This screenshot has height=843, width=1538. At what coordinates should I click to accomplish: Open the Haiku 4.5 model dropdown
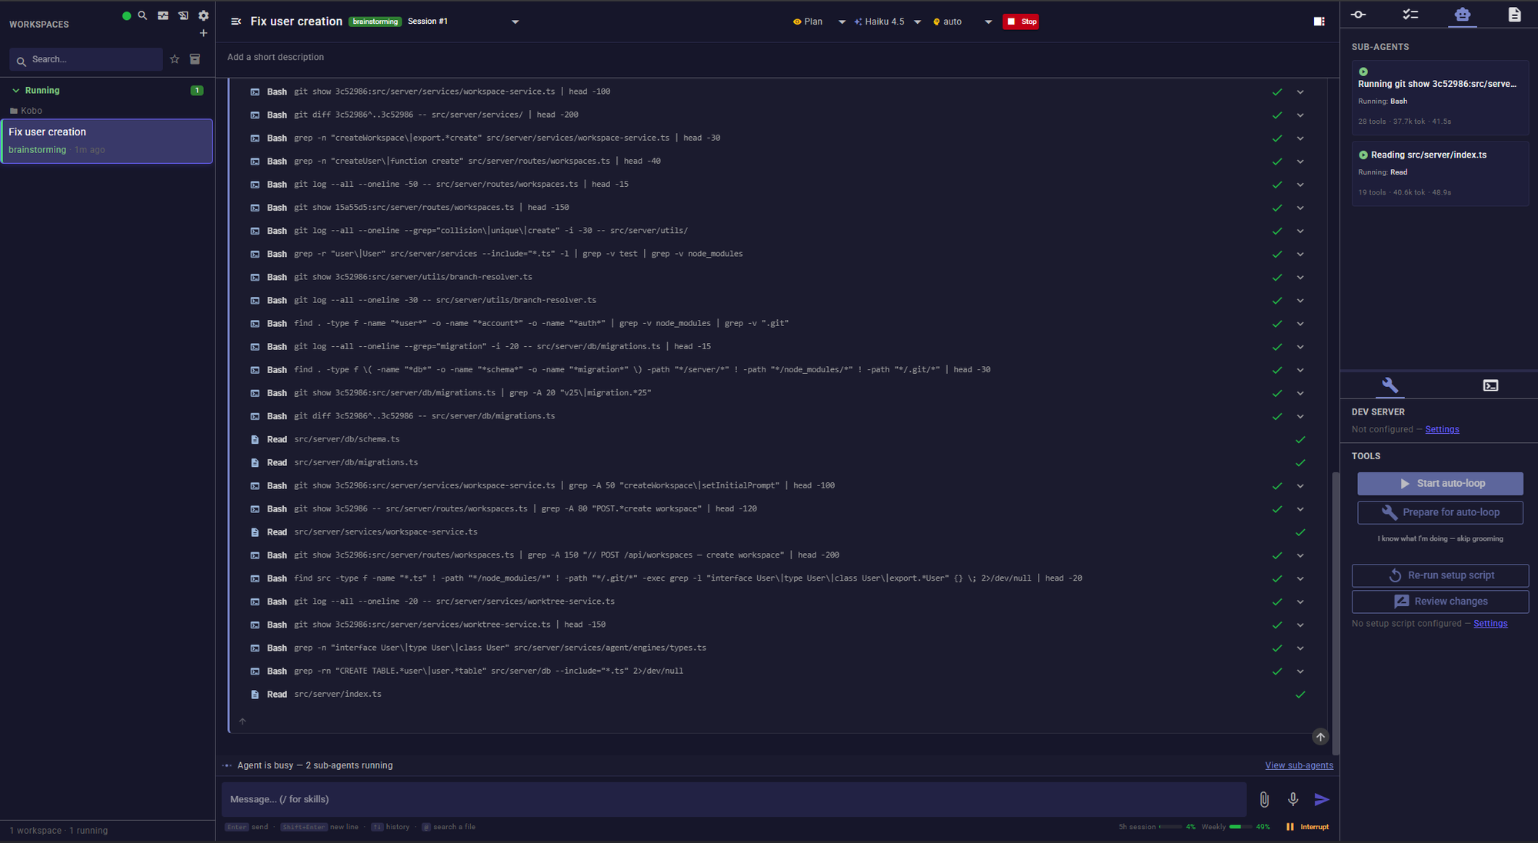coord(887,22)
